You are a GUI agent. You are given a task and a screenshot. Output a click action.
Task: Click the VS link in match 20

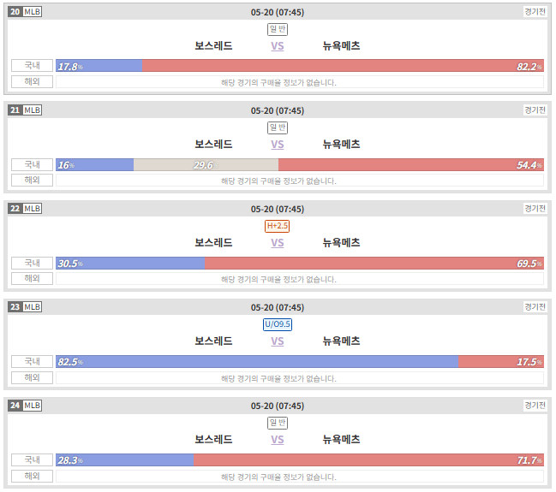pos(278,46)
